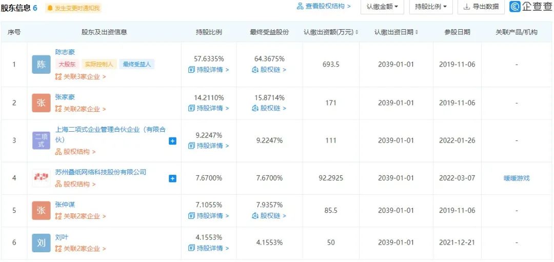Click the equity structure tree icon at top
The image size is (554, 262).
tap(300, 6)
